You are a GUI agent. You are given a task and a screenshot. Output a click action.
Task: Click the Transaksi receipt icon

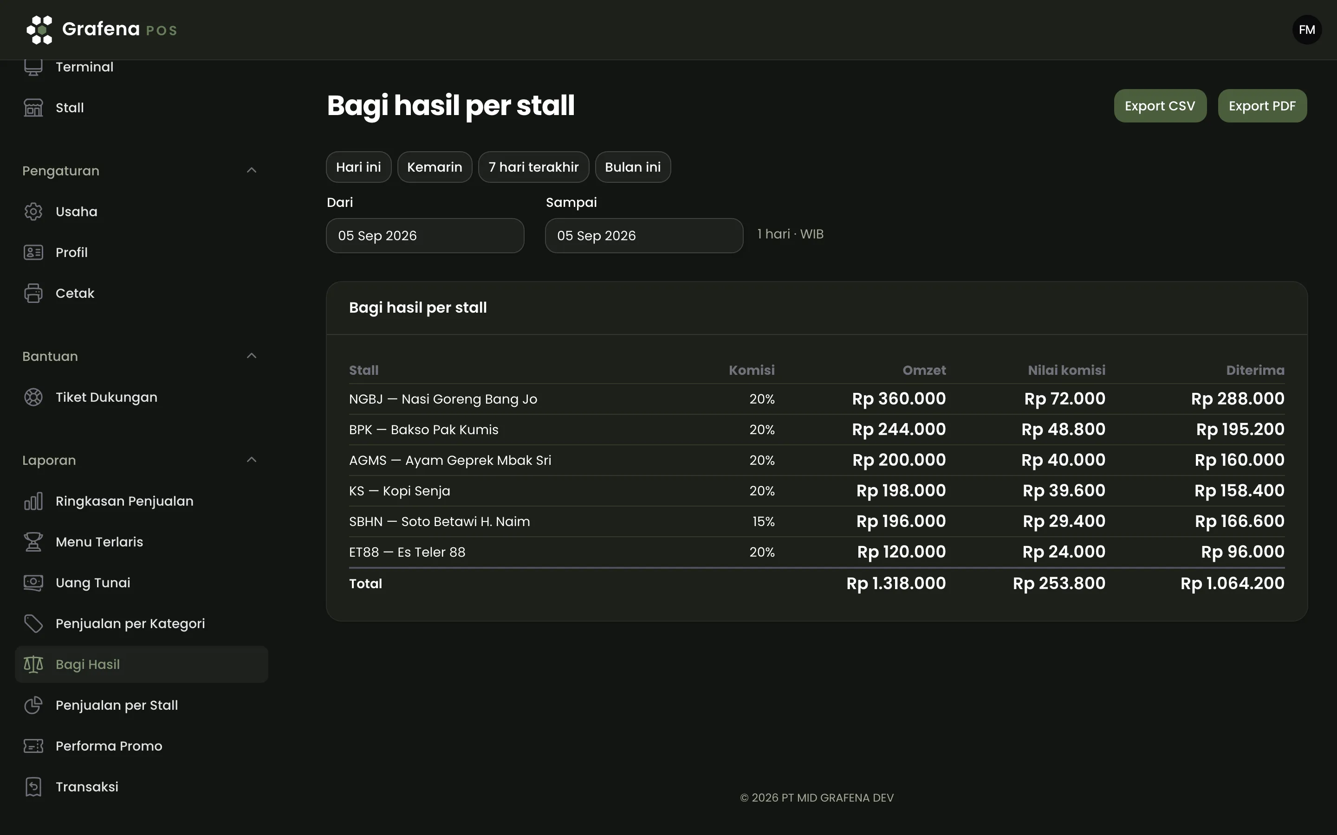tap(33, 787)
